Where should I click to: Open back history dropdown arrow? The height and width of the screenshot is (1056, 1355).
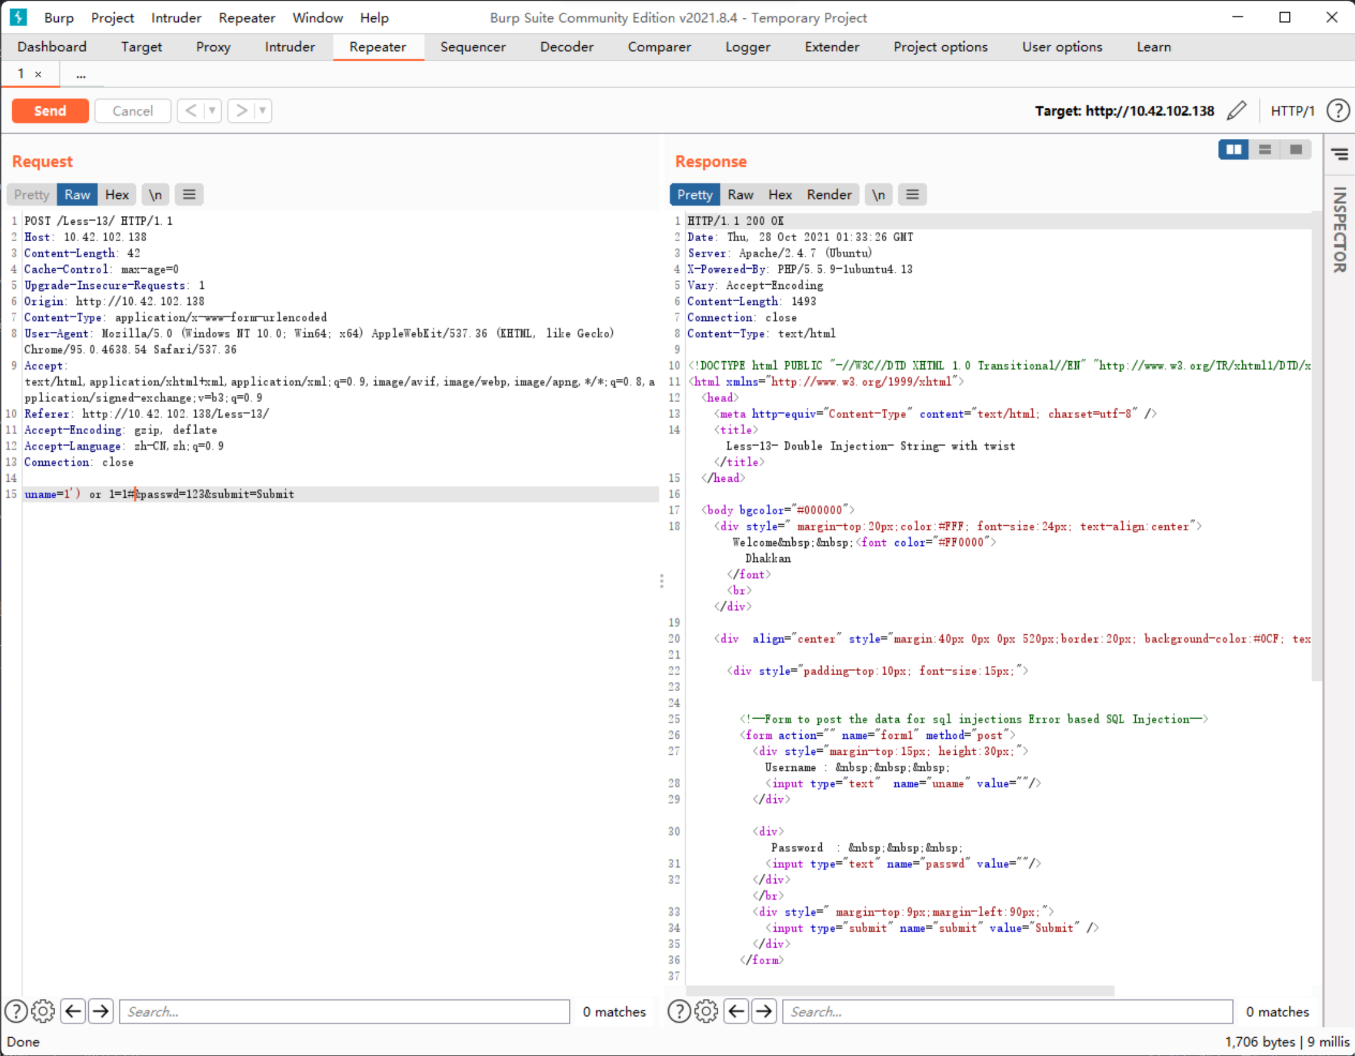(x=212, y=110)
